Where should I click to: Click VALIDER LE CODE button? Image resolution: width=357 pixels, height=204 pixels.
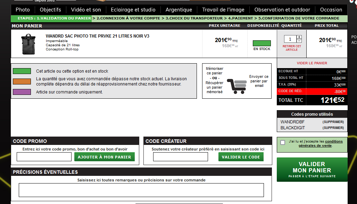tap(241, 157)
